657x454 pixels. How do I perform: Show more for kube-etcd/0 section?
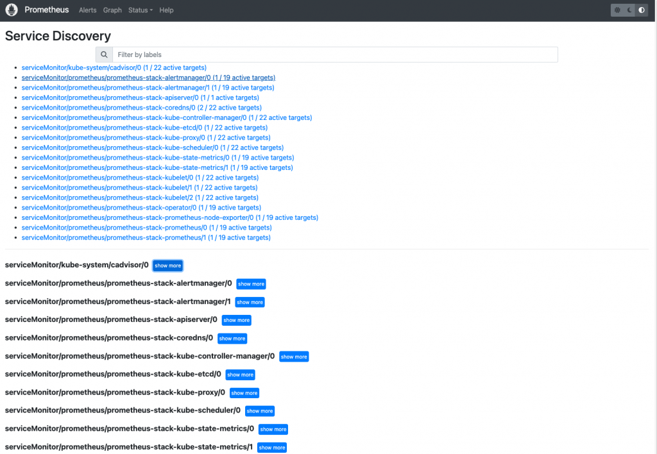click(x=240, y=375)
